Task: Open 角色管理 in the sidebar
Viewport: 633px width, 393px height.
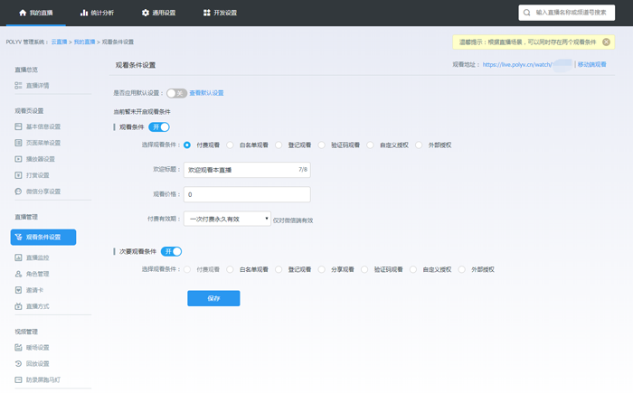Action: click(37, 274)
